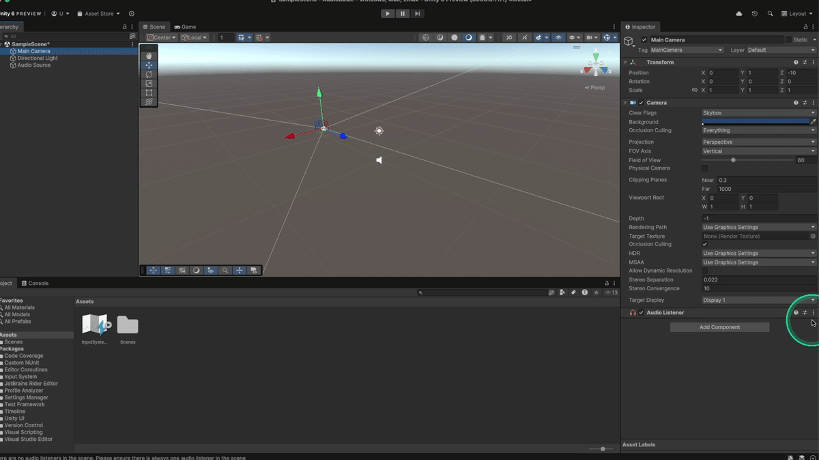Select the Rotate tool

pyautogui.click(x=149, y=74)
